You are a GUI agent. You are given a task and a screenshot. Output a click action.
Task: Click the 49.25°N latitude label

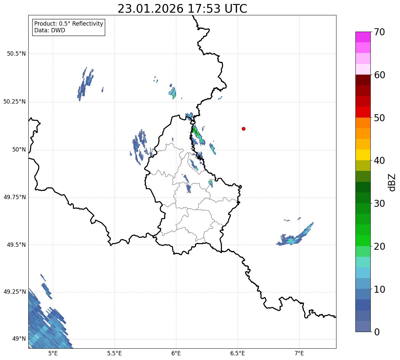(15, 292)
